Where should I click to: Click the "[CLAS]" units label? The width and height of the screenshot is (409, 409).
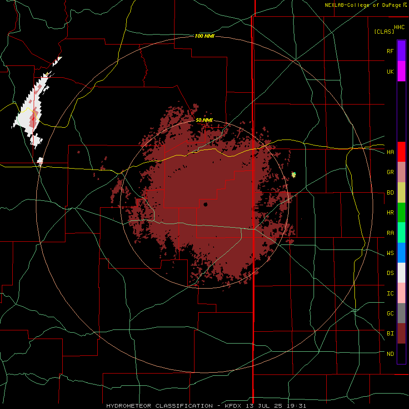[384, 31]
